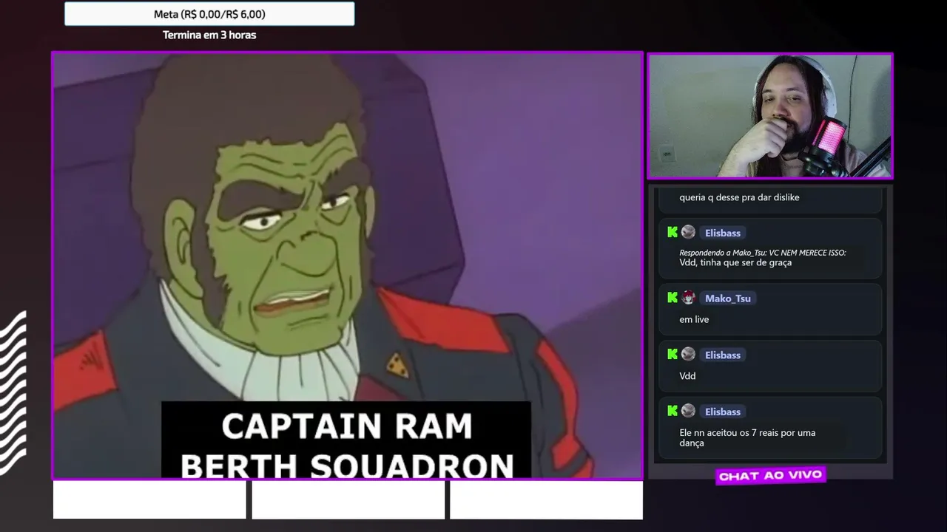Screen dimensions: 947x532
Task: Click the Kick logo above the "Ele nn aceitou" message
Action: pos(673,412)
